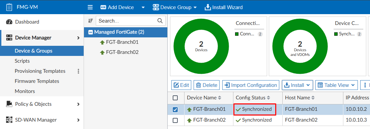This screenshot has height=129, width=370.
Task: Open the Install dropdown
Action: tap(297, 85)
